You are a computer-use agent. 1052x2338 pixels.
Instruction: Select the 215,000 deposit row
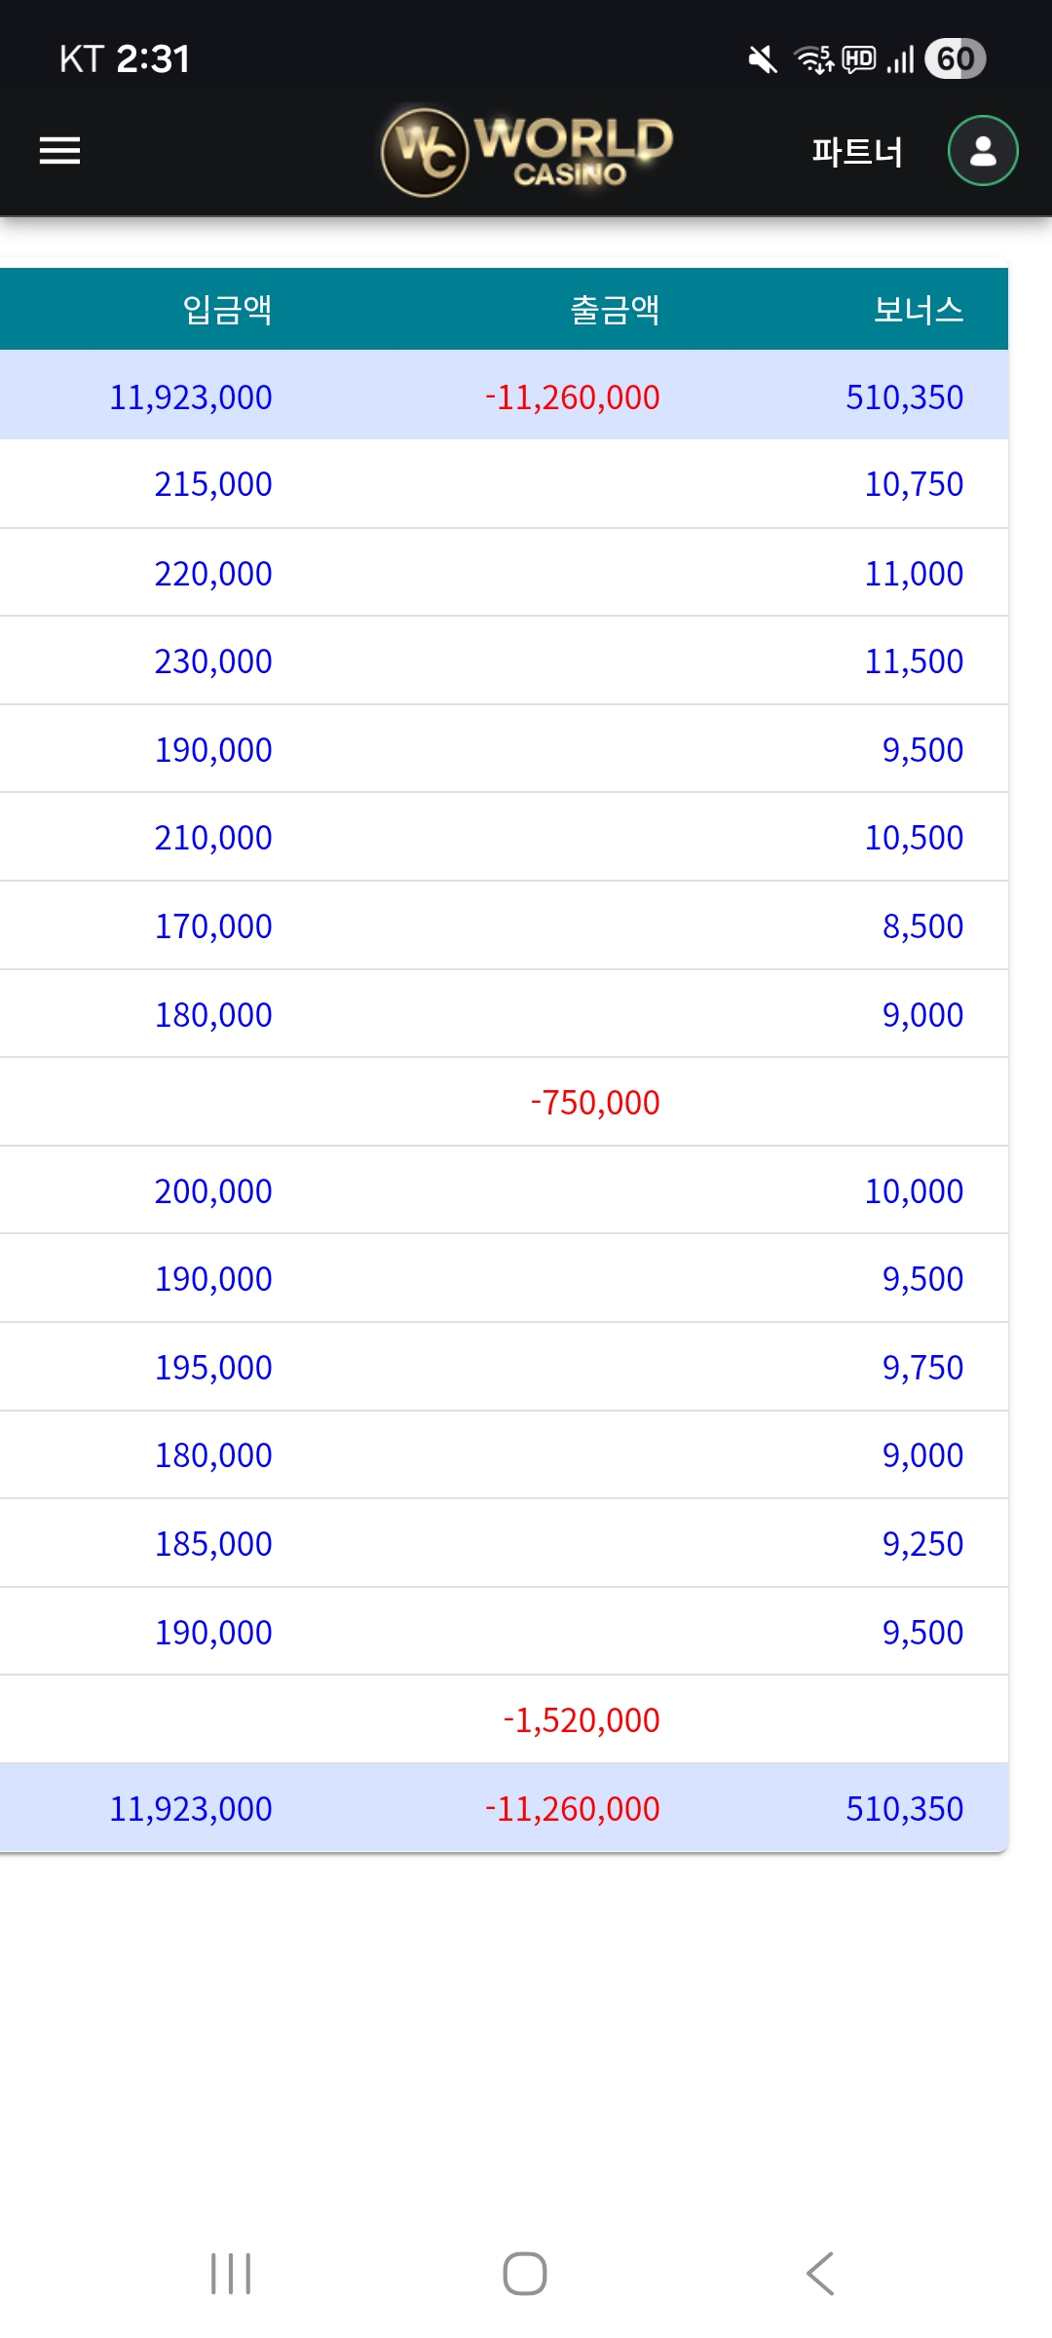coord(213,484)
